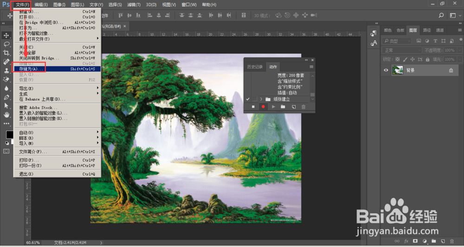Click the type layer filter icon
Image resolution: width=464 pixels, height=247 pixels.
[435, 41]
